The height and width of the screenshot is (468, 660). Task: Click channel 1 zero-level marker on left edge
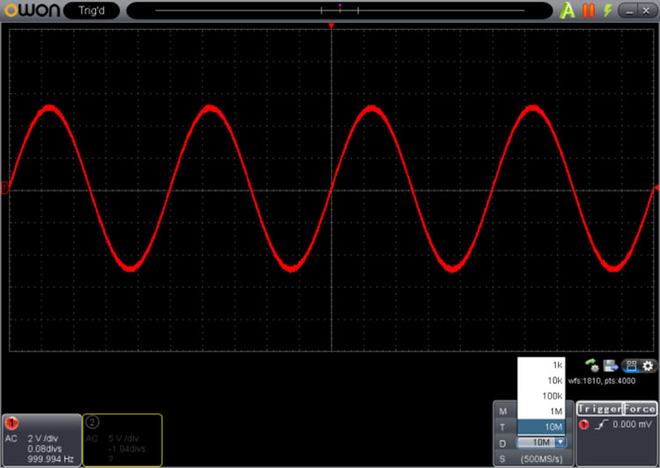click(4, 187)
